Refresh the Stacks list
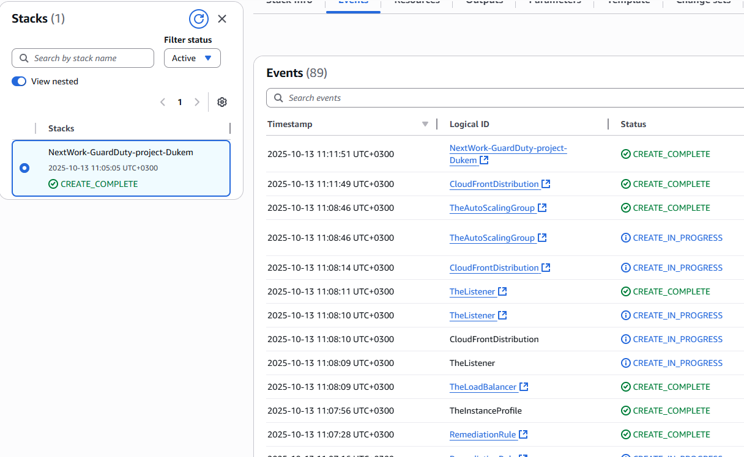The height and width of the screenshot is (457, 744). point(198,19)
